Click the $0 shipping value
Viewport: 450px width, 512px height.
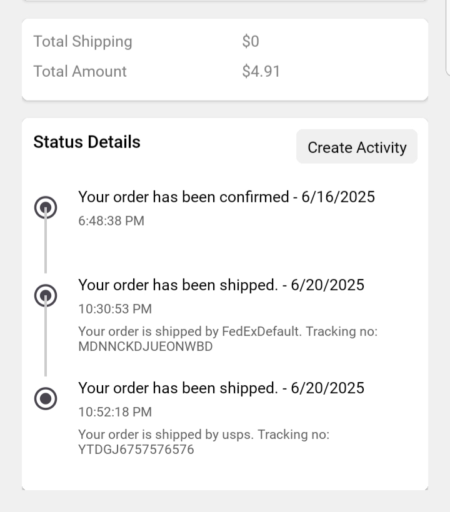(x=251, y=42)
